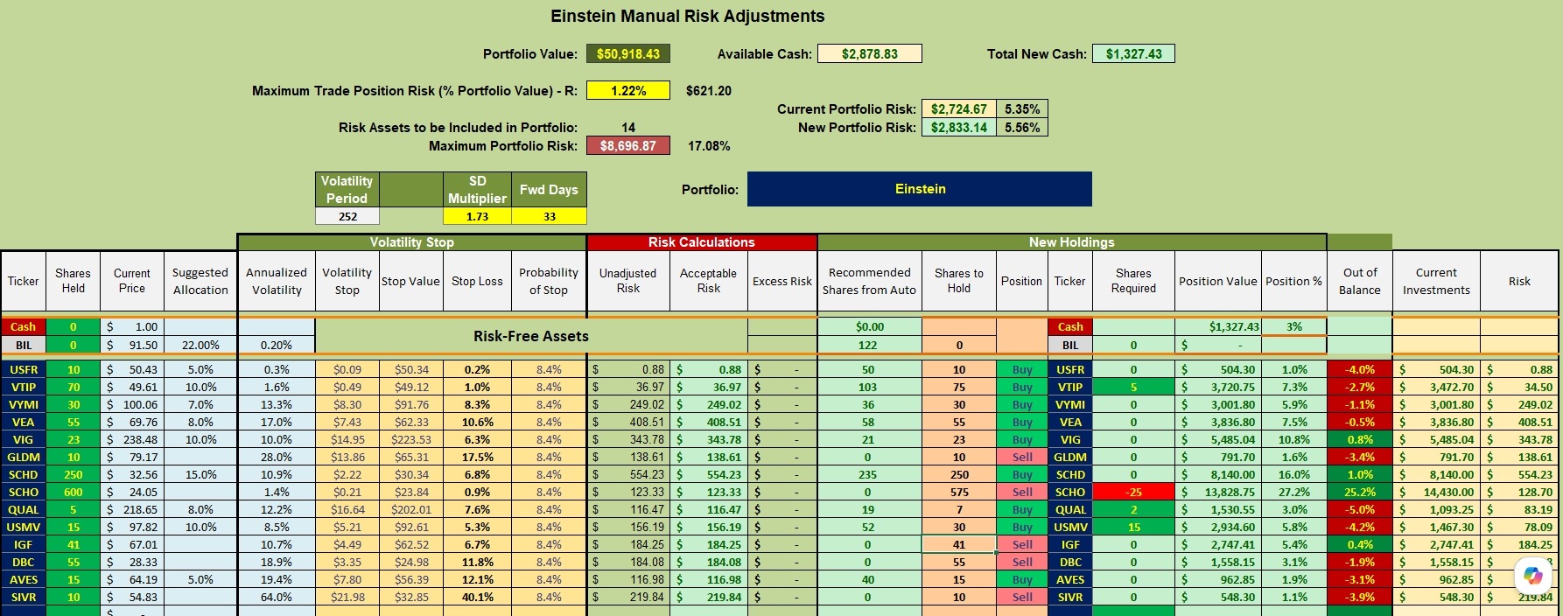The image size is (1563, 616).
Task: Select AVES recommended shares 40 cell
Action: coord(869,579)
